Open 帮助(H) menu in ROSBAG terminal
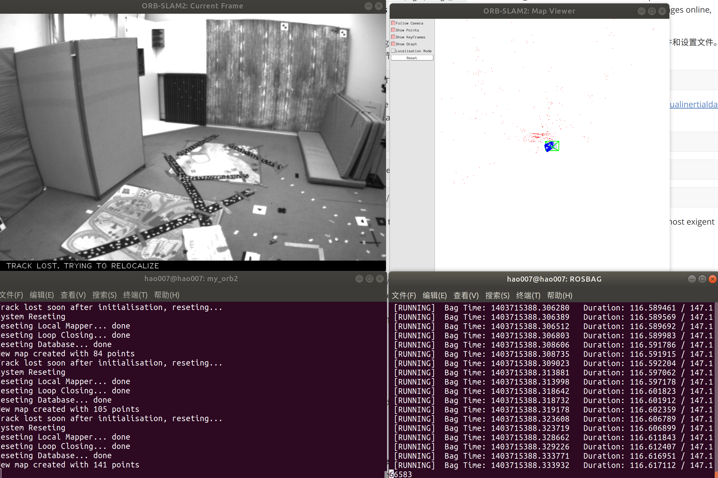This screenshot has width=718, height=478. [x=560, y=296]
